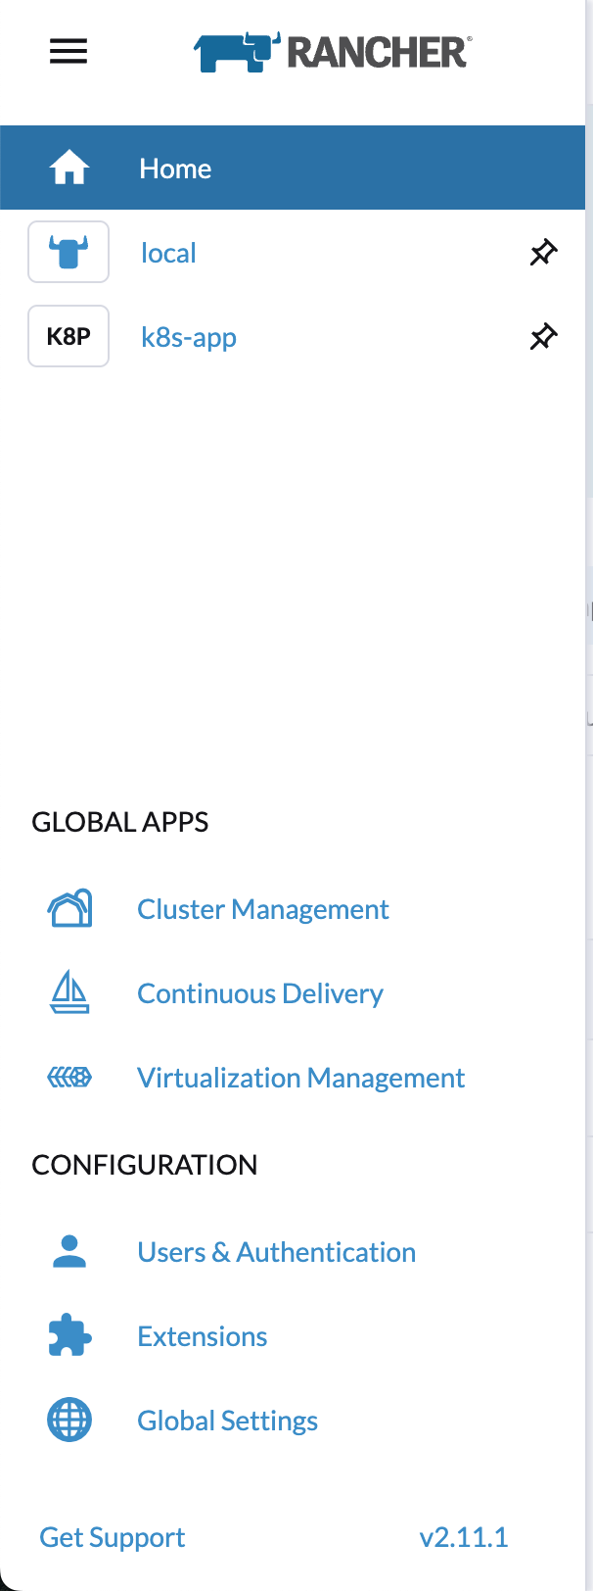The image size is (593, 1591).
Task: Open the local cluster link
Action: pos(168,253)
